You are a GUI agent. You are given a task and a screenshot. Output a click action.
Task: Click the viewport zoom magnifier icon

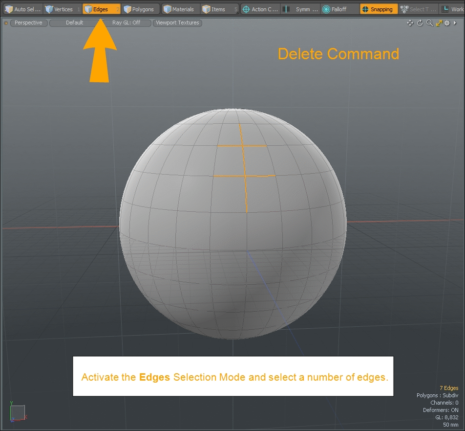(429, 23)
